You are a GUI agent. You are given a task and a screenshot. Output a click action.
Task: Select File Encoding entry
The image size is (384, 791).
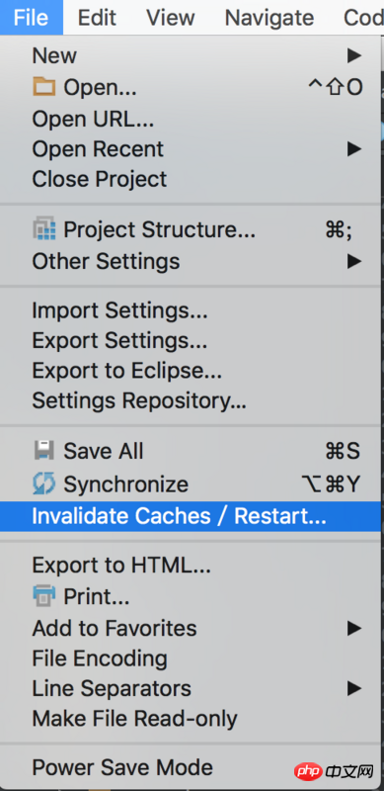[191, 659]
